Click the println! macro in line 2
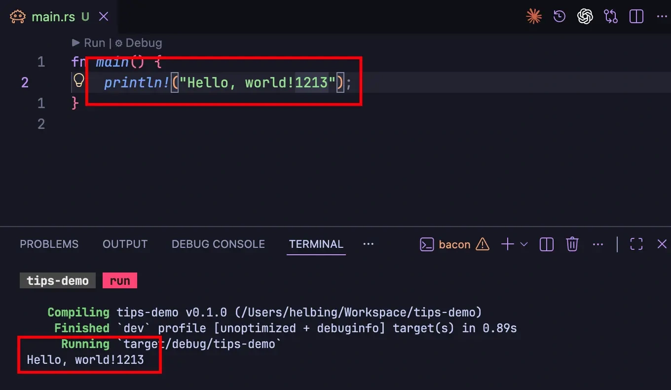Screen dimensions: 671x390 point(137,82)
